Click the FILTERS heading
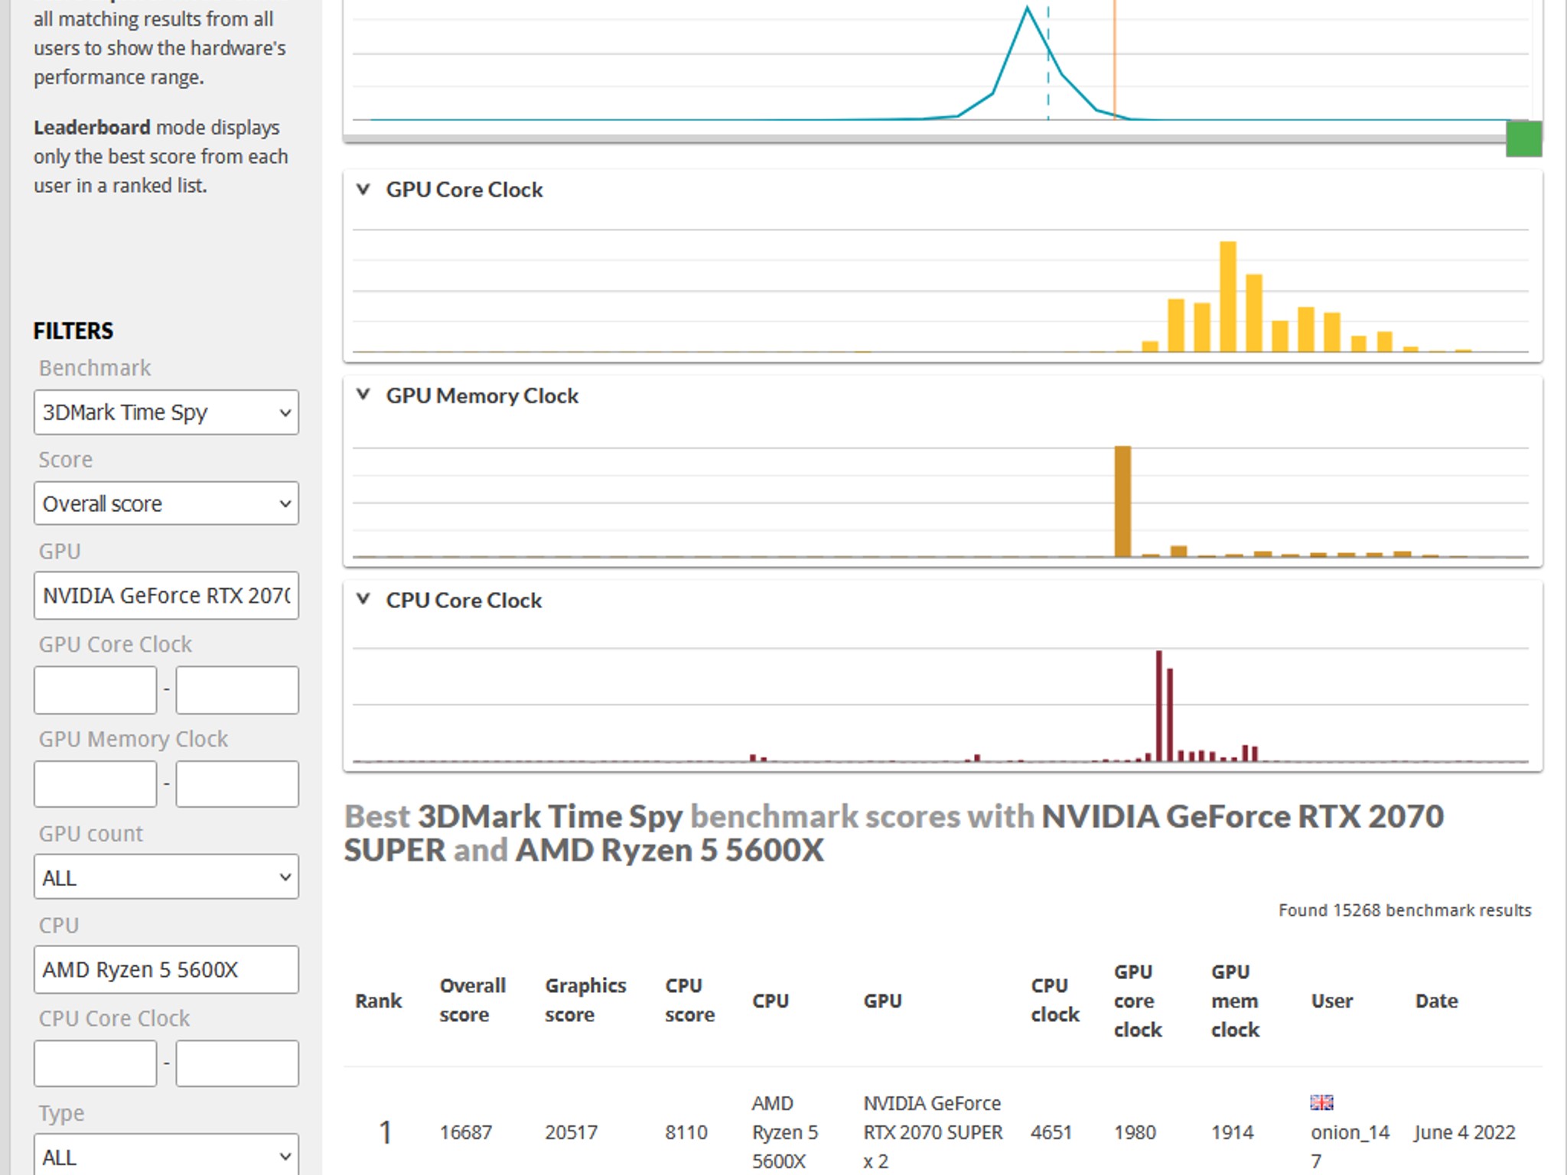Image resolution: width=1567 pixels, height=1175 pixels. pos(73,330)
